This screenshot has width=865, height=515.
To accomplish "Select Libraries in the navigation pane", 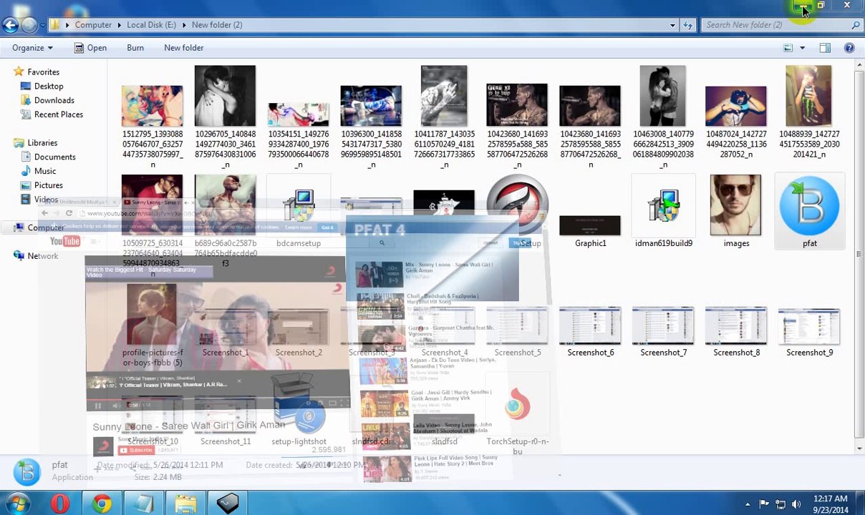I will click(x=42, y=143).
